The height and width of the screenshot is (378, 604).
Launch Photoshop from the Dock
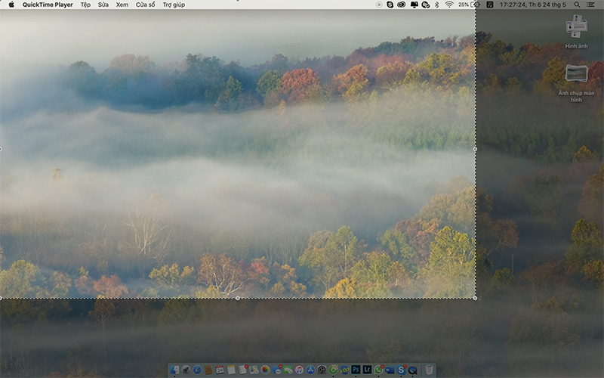356,370
